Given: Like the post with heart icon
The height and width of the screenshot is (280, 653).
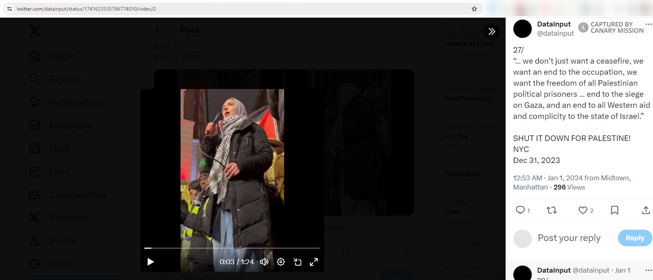Looking at the screenshot, I should coord(583,210).
